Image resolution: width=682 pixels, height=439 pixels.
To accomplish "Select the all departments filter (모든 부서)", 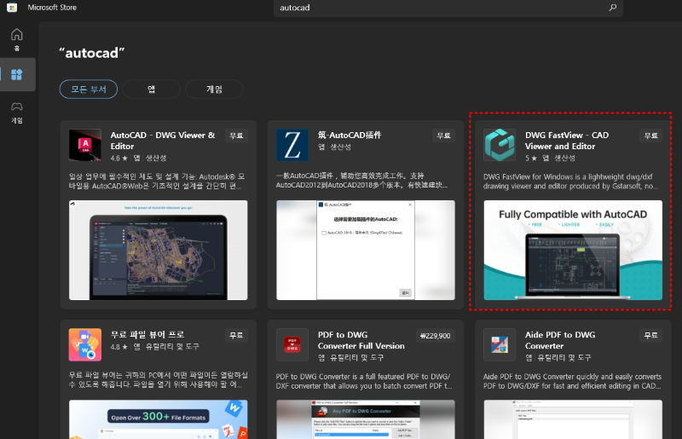I will click(89, 90).
